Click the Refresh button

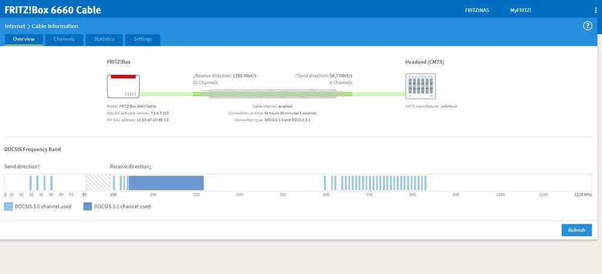[577, 230]
